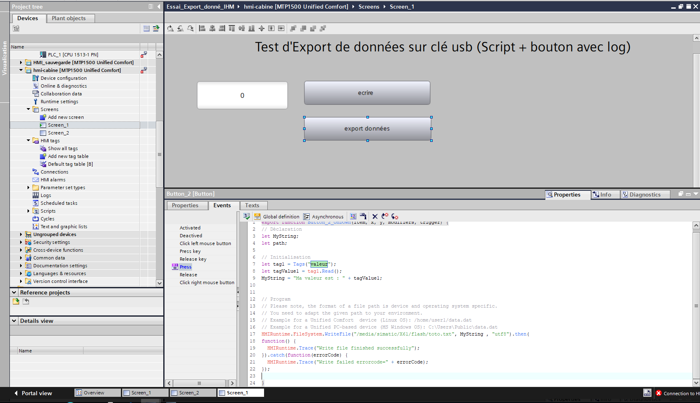Click the center horizontally in screen icon
Viewport: 700px width, 403px height.
click(271, 28)
